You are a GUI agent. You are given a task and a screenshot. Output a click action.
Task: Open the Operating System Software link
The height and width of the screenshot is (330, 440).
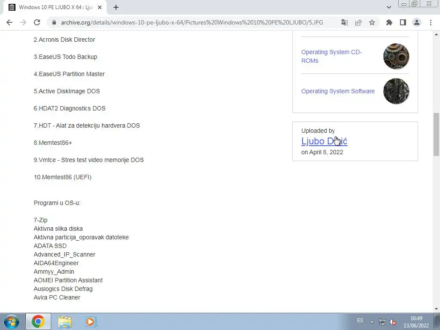pyautogui.click(x=338, y=91)
